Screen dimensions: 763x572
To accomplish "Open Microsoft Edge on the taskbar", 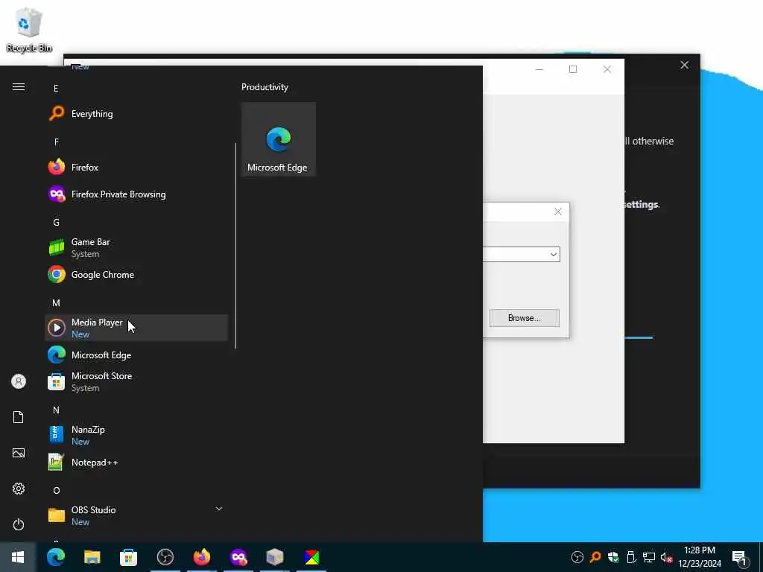I will 55,557.
